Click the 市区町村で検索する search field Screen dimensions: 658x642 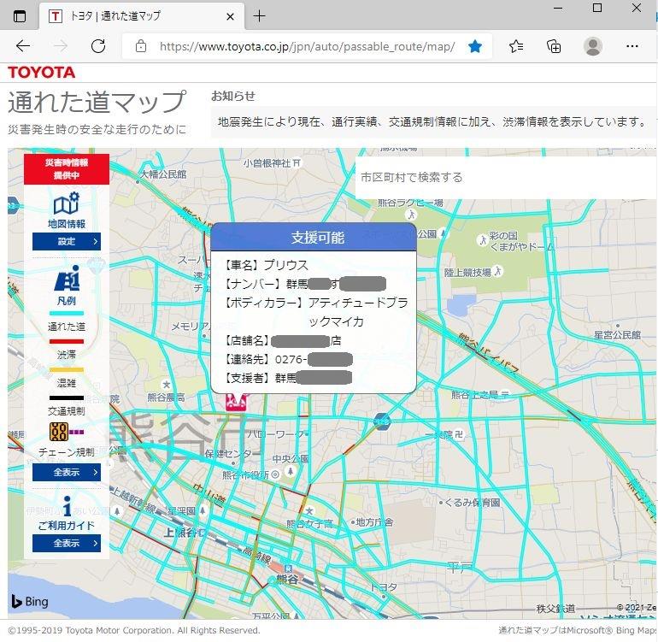(505, 178)
